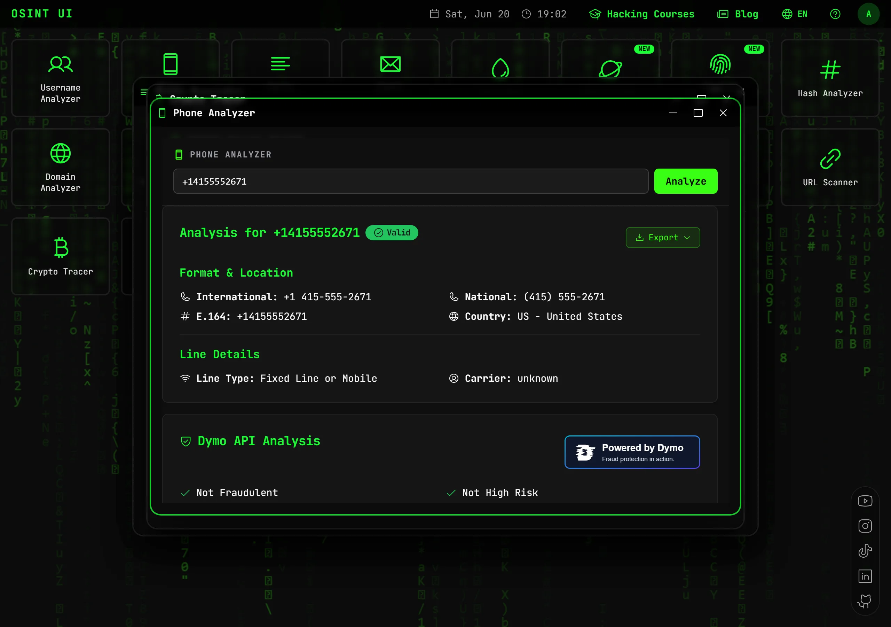Launch the Crypto Tracer tool
891x627 pixels.
[x=61, y=256]
